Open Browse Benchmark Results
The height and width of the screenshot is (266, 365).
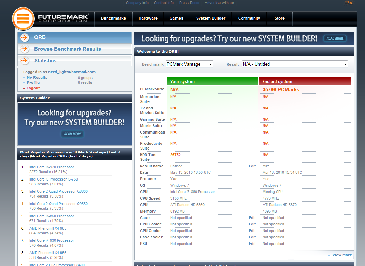click(x=75, y=49)
